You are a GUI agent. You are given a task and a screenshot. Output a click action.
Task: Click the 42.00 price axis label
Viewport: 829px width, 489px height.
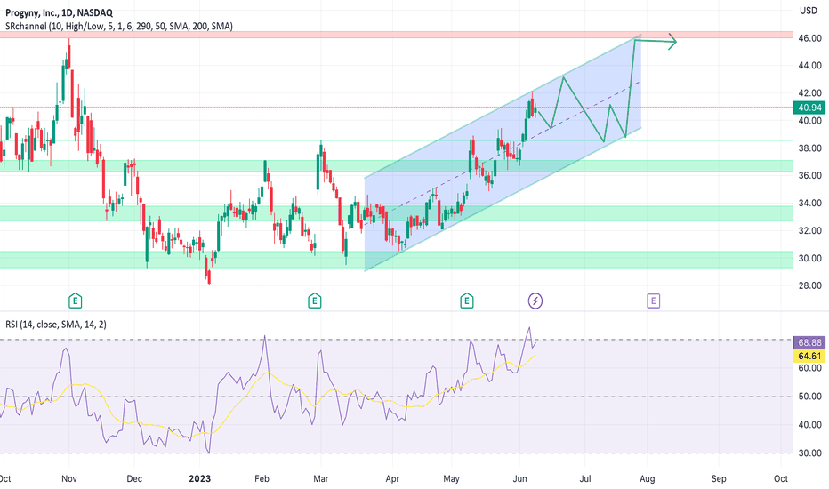pos(809,93)
